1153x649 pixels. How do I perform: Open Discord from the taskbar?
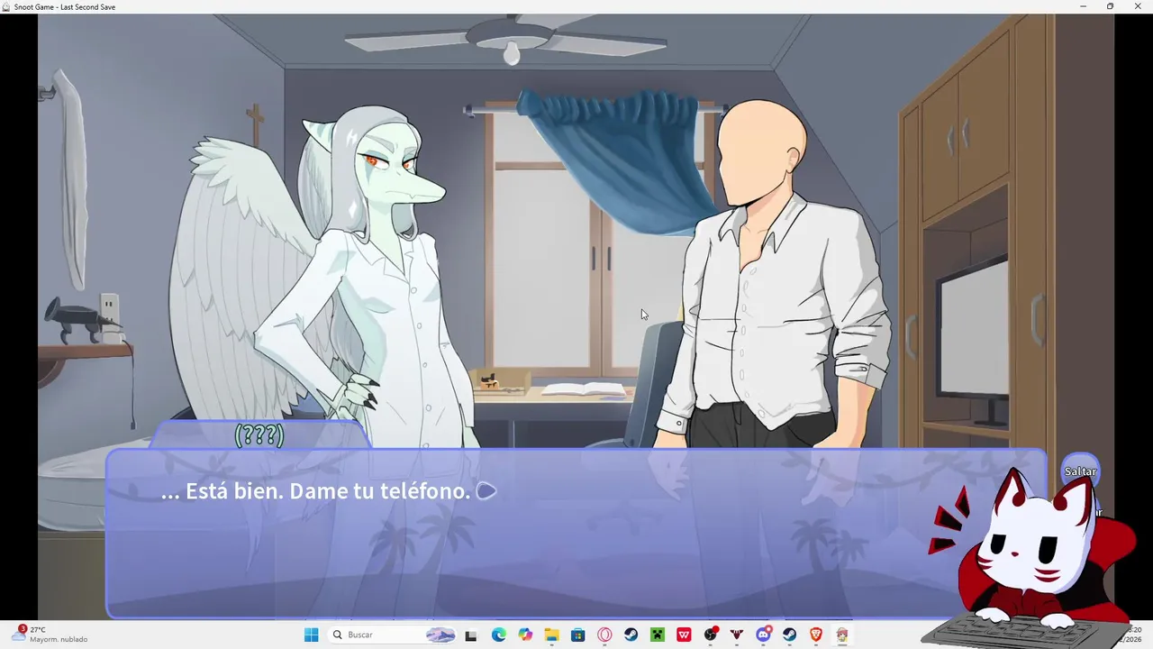763,635
